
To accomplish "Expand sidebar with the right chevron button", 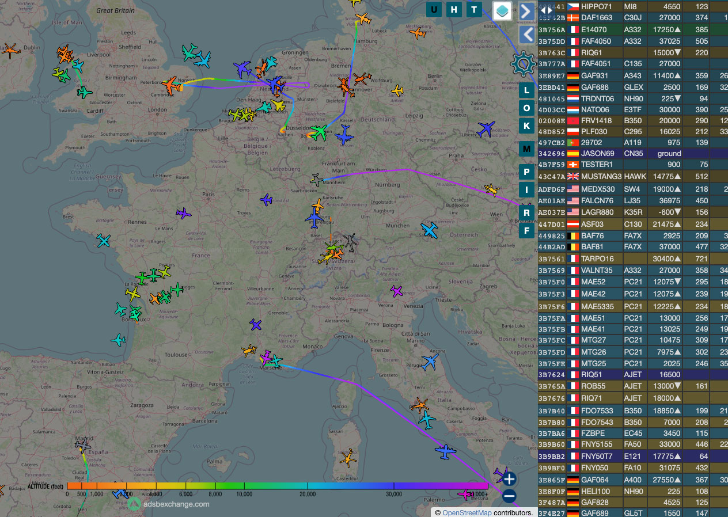I will (x=526, y=12).
